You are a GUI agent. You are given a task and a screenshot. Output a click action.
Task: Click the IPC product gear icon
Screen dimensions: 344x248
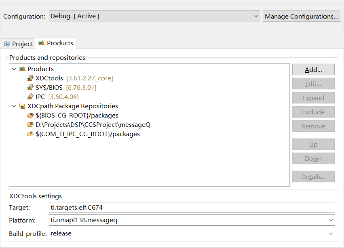(x=31, y=97)
